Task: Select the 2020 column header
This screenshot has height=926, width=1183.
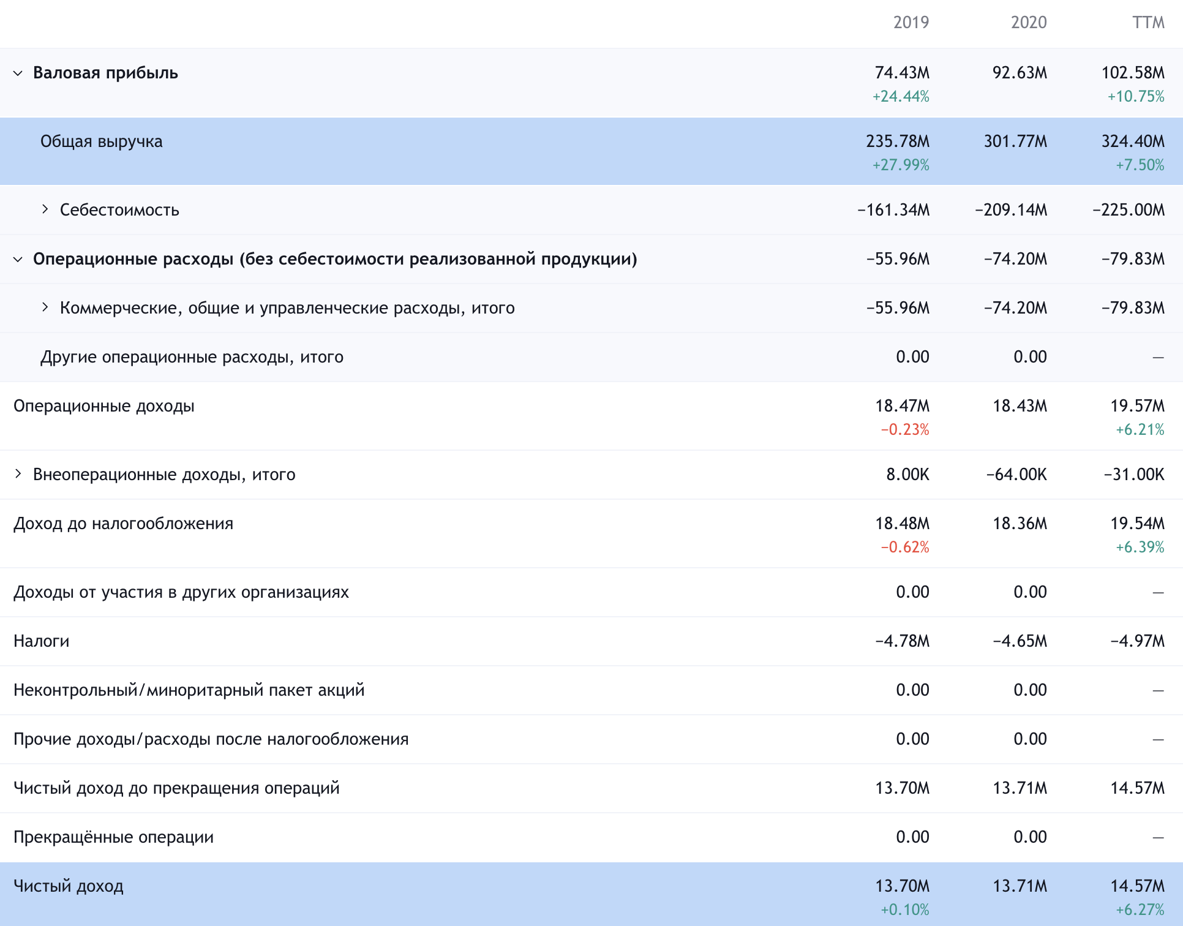Action: pyautogui.click(x=1029, y=23)
